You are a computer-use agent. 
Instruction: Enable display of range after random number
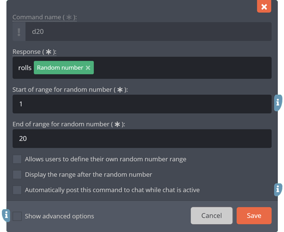click(x=17, y=175)
